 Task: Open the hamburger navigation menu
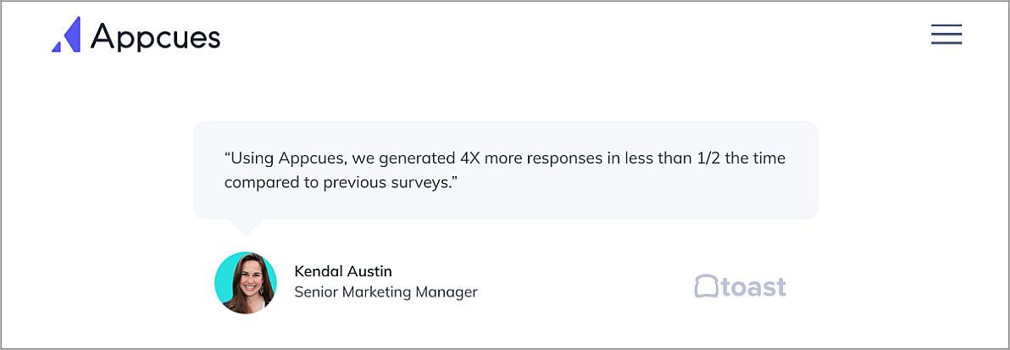(x=946, y=34)
